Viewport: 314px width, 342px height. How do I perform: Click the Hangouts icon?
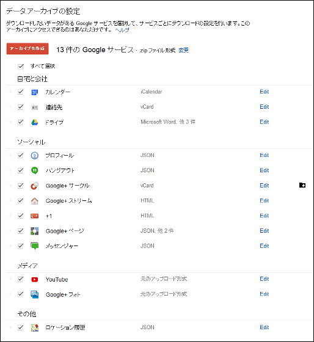point(34,170)
